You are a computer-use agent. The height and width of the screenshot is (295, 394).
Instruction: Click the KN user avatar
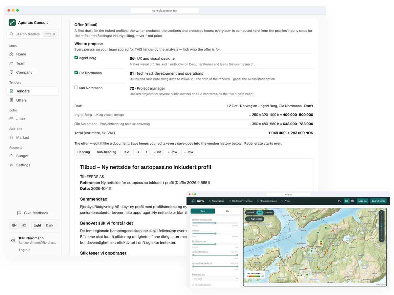[12, 240]
